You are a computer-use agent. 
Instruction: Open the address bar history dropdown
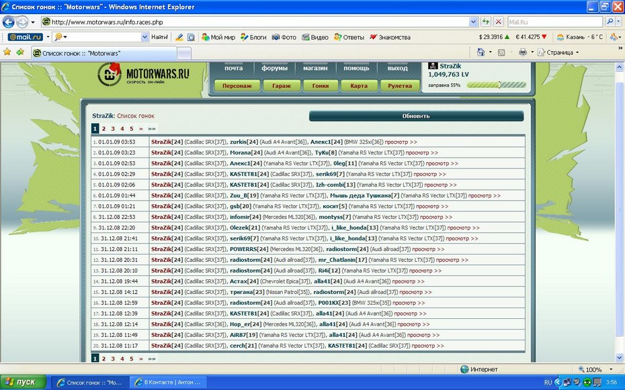click(473, 22)
